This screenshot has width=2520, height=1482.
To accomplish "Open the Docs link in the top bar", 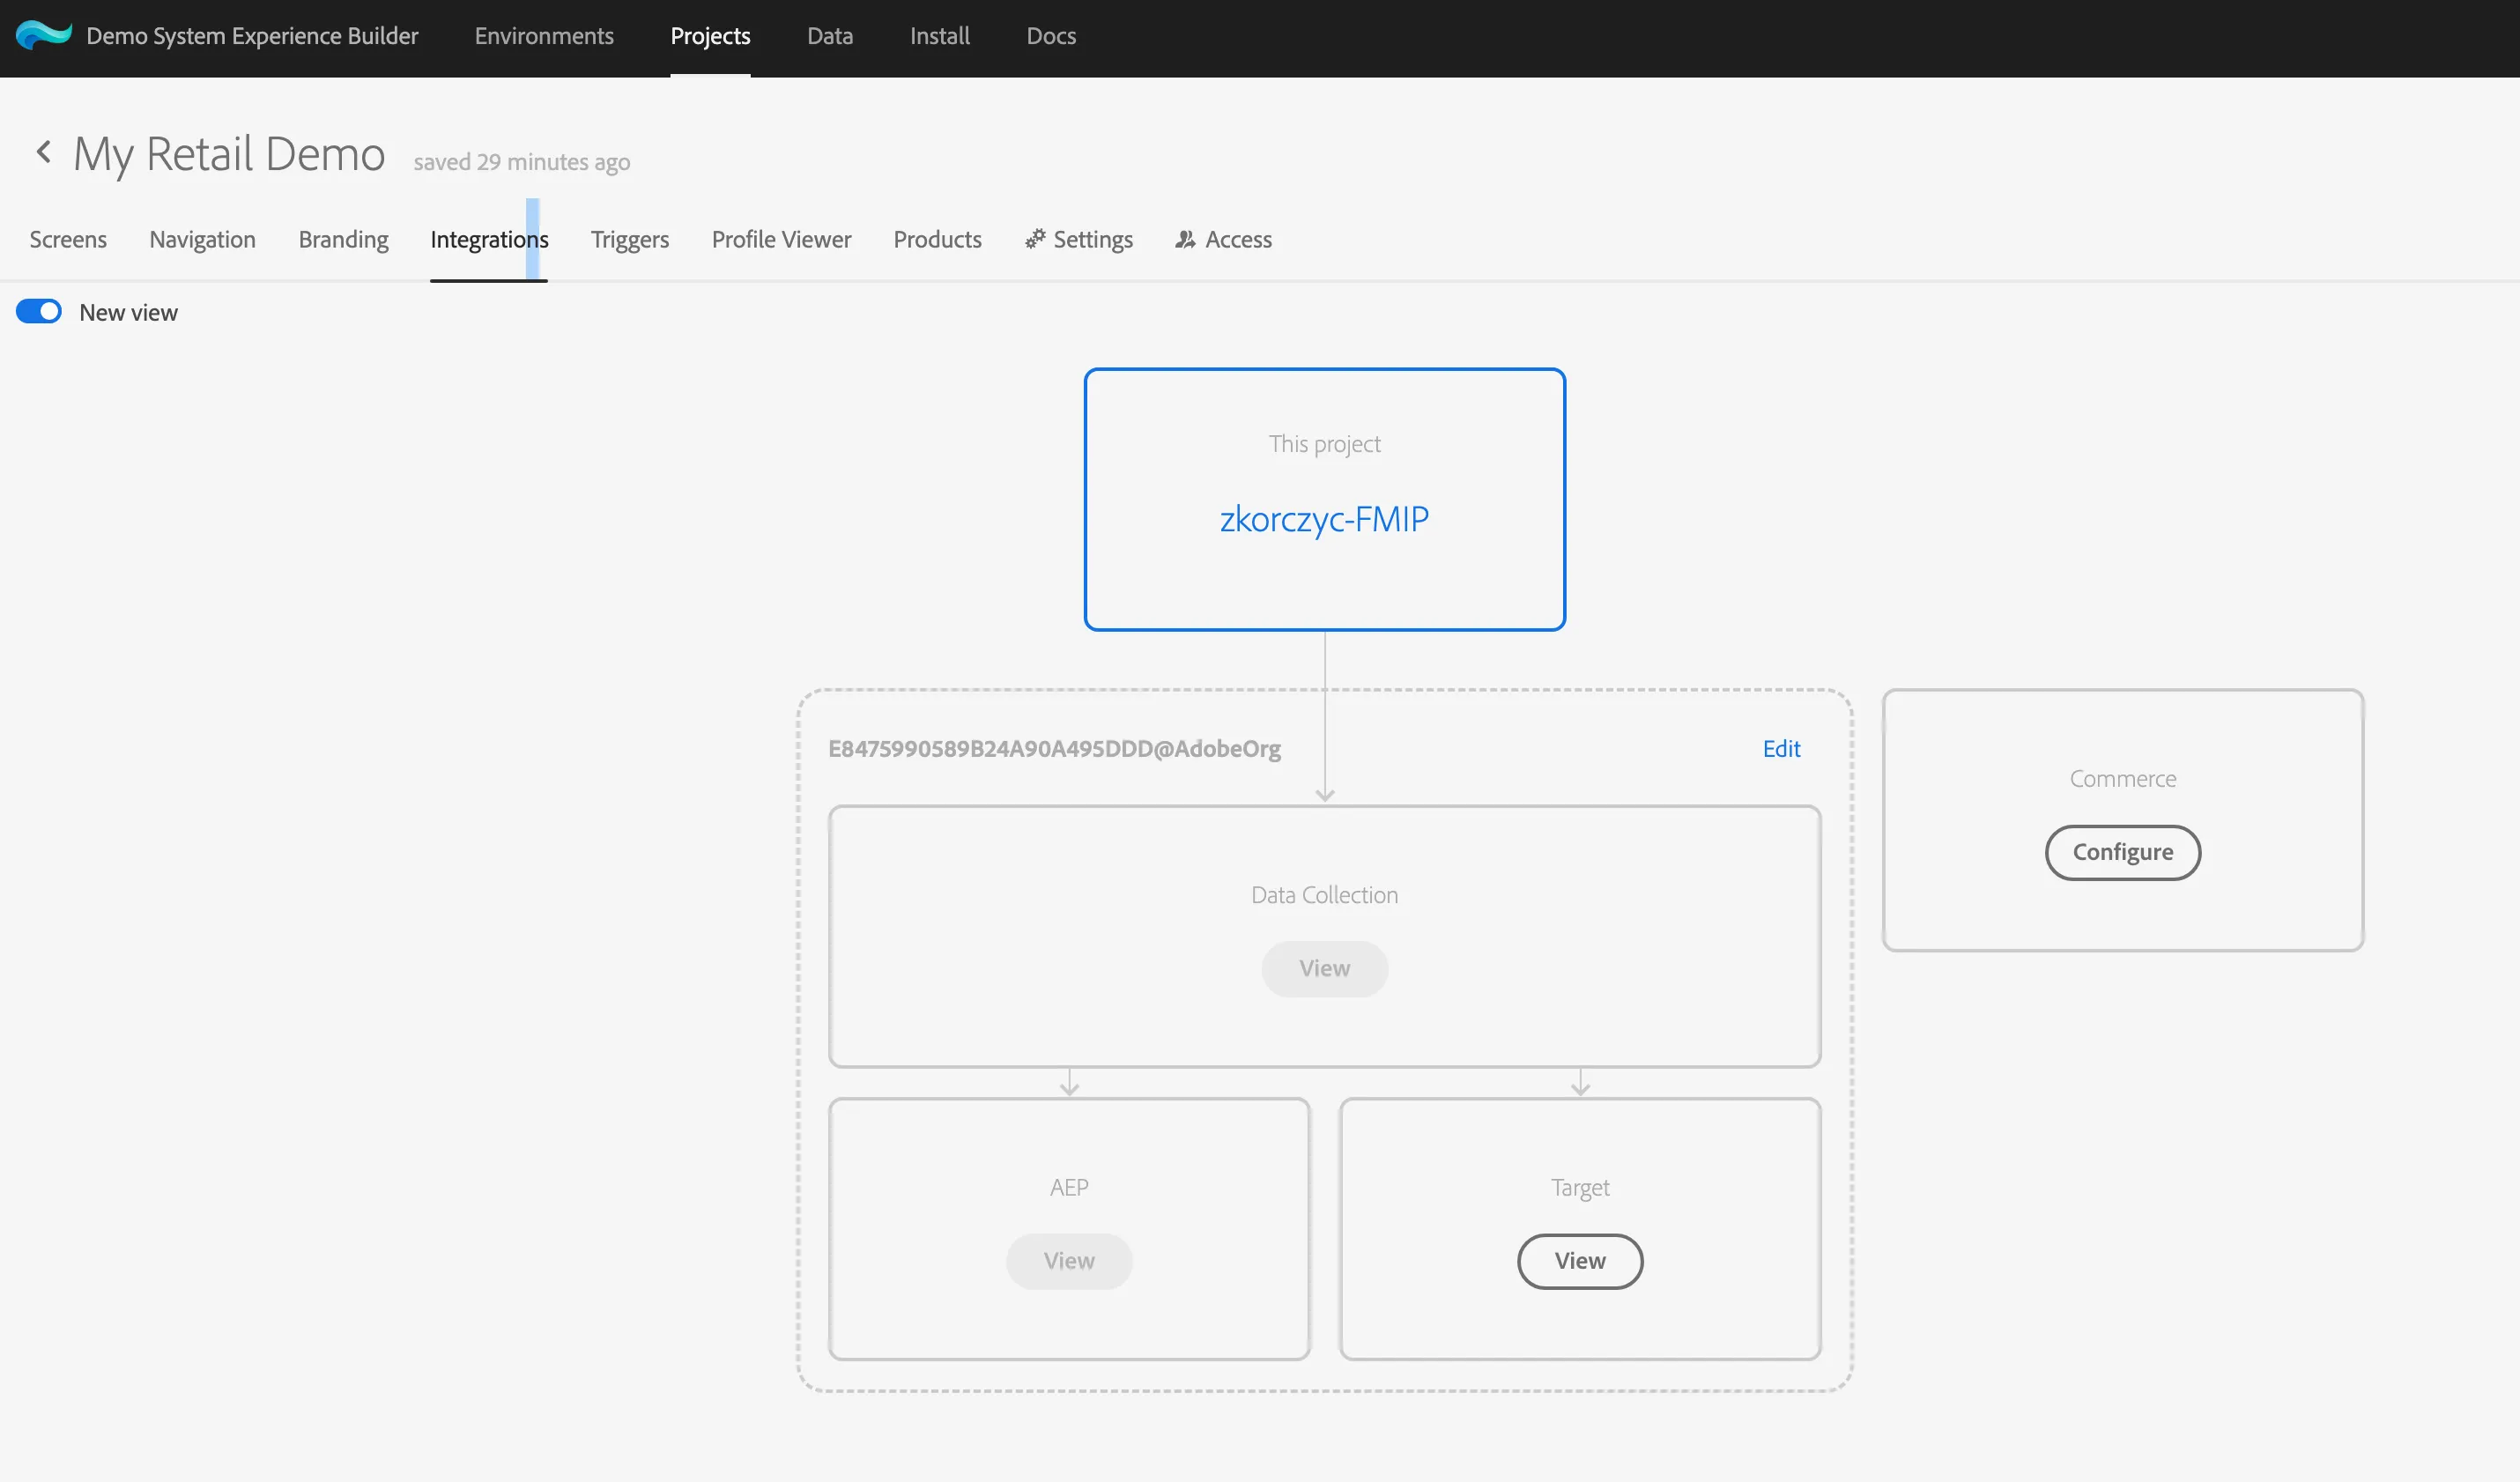I will pyautogui.click(x=1051, y=36).
